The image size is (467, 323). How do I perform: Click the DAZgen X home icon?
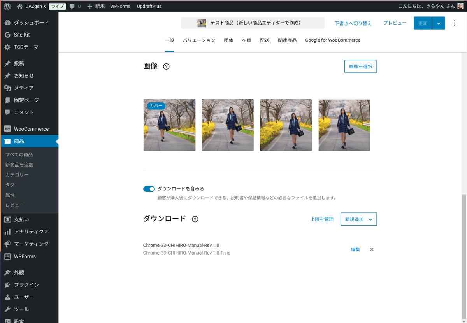[x=20, y=6]
